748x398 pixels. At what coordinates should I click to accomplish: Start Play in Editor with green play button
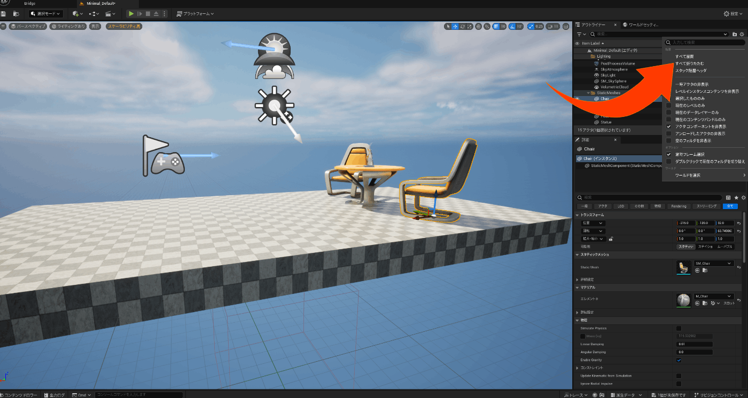[x=131, y=13]
